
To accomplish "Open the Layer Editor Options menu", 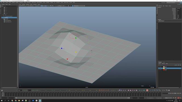I will point(163,63).
